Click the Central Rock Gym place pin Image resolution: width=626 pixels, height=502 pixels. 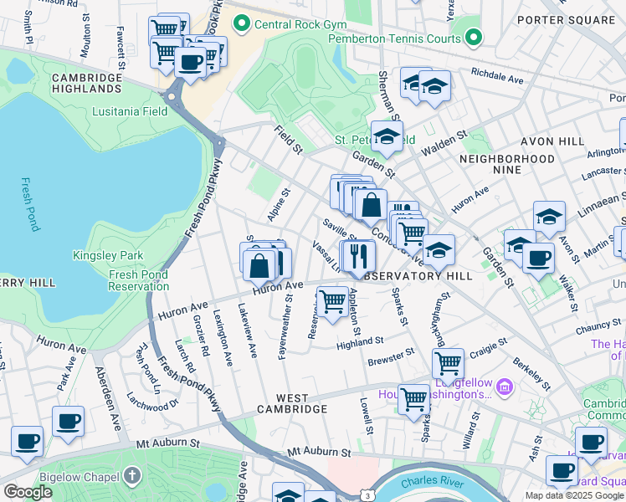point(241,23)
